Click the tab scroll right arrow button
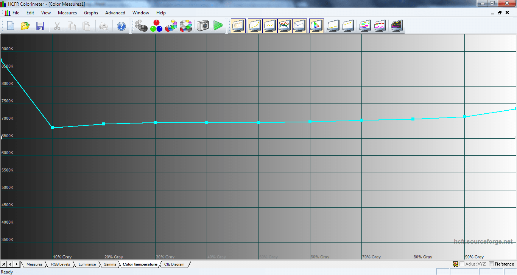The width and height of the screenshot is (517, 275). (16, 264)
